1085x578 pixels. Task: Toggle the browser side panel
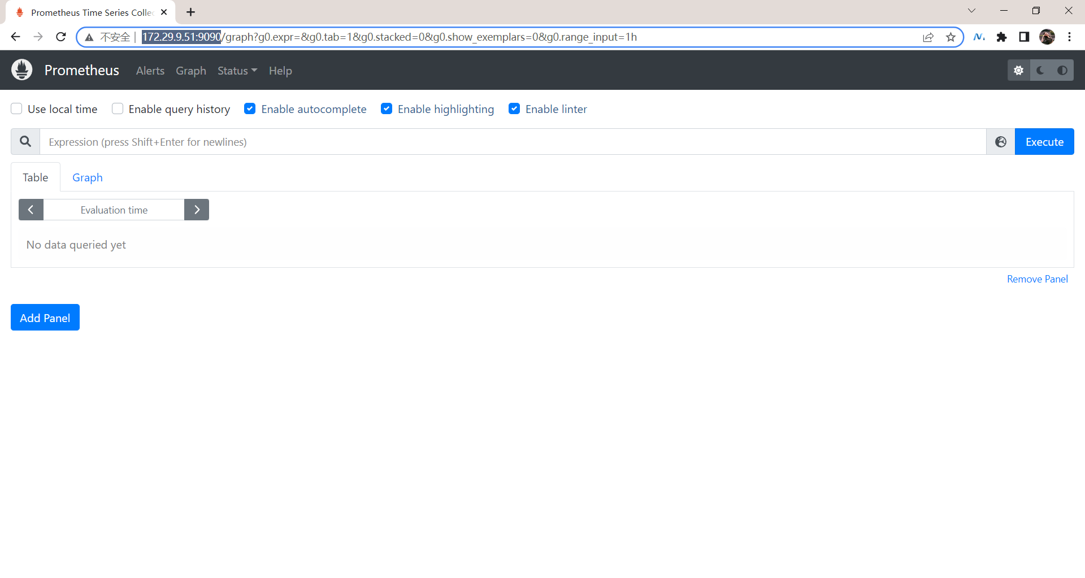point(1024,37)
